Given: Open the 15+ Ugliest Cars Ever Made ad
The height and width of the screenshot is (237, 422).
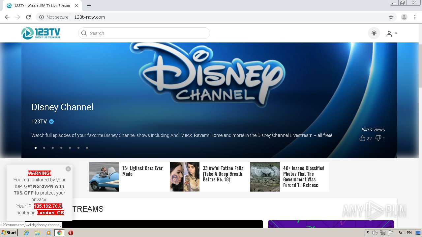Looking at the screenshot, I should click(x=142, y=171).
